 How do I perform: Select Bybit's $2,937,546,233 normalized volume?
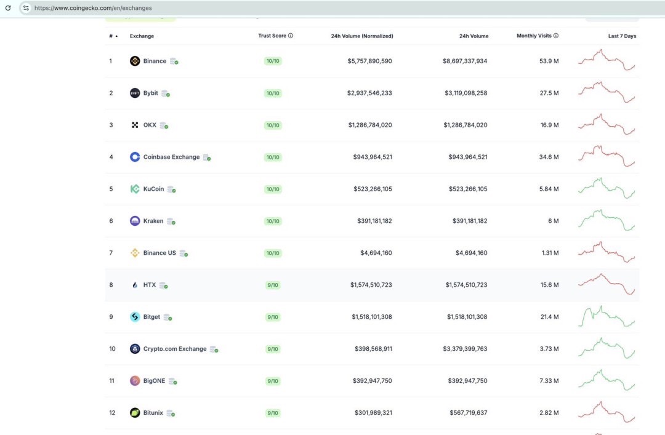369,93
